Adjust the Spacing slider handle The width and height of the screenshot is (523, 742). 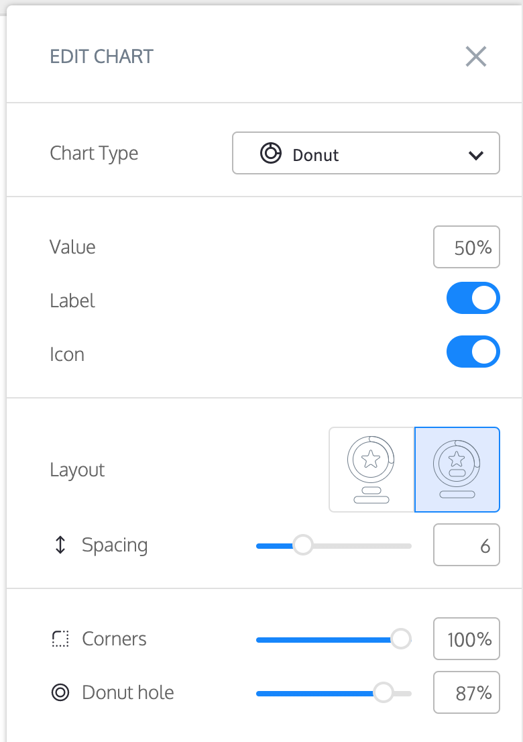coord(302,545)
